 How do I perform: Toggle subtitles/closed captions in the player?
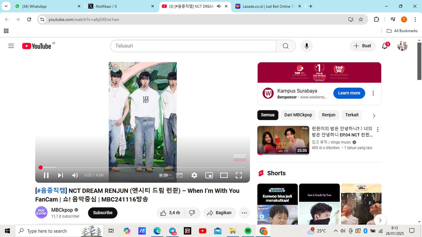[x=179, y=175]
